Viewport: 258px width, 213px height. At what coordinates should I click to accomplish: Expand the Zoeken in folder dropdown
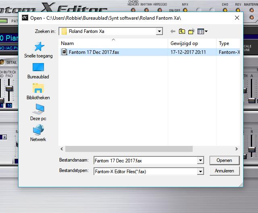pyautogui.click(x=159, y=31)
